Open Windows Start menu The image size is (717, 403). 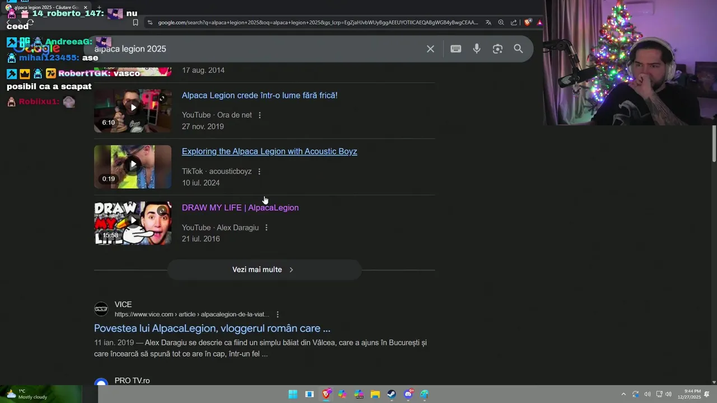[x=293, y=394]
